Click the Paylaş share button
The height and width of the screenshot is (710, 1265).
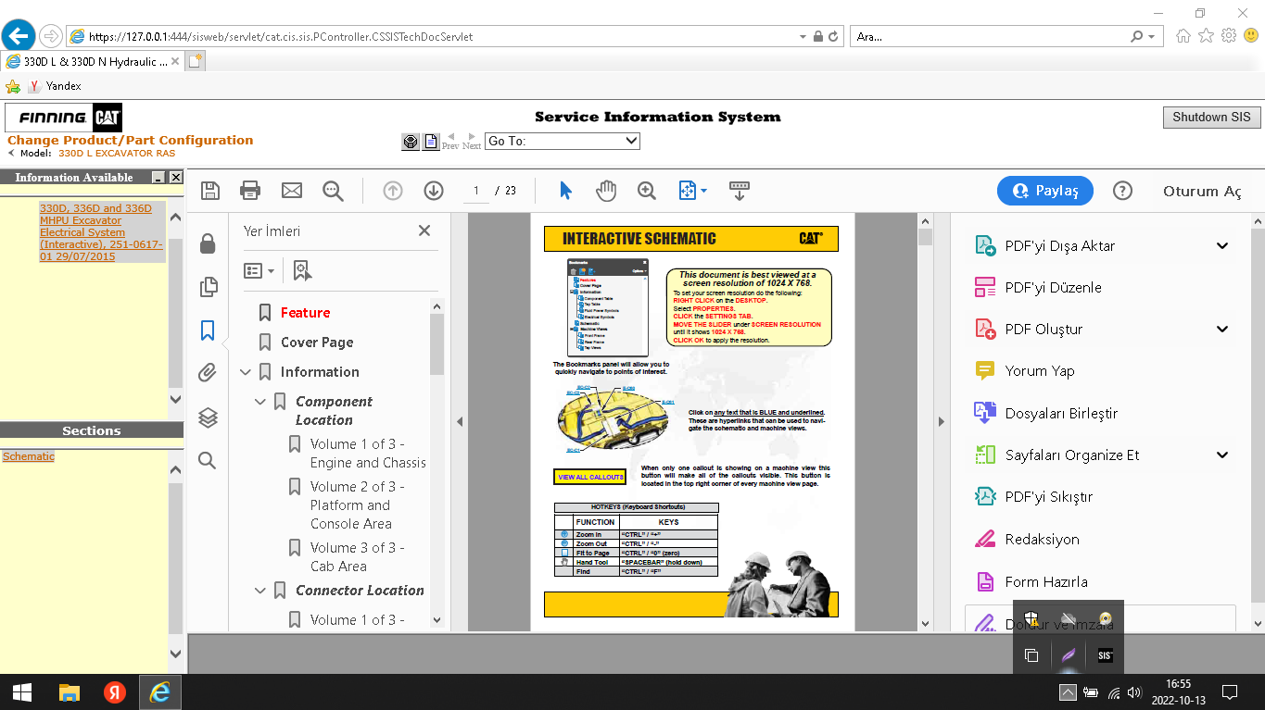(x=1045, y=191)
